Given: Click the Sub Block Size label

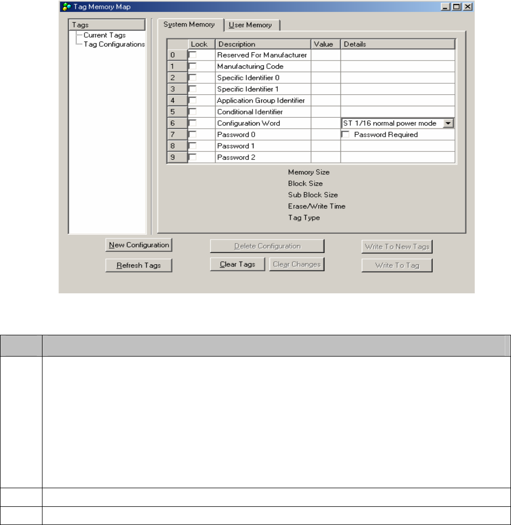Looking at the screenshot, I should (313, 195).
